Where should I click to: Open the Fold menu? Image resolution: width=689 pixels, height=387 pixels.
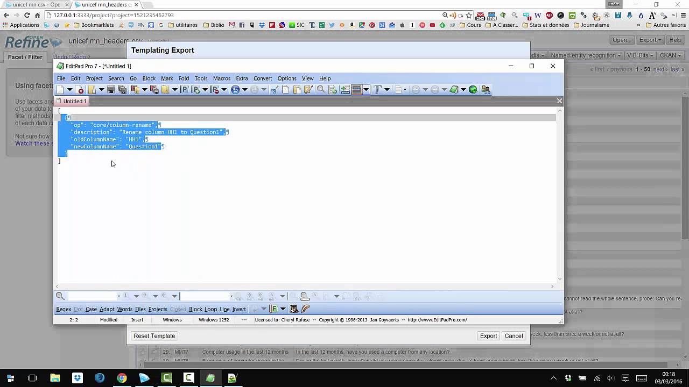[x=184, y=78]
